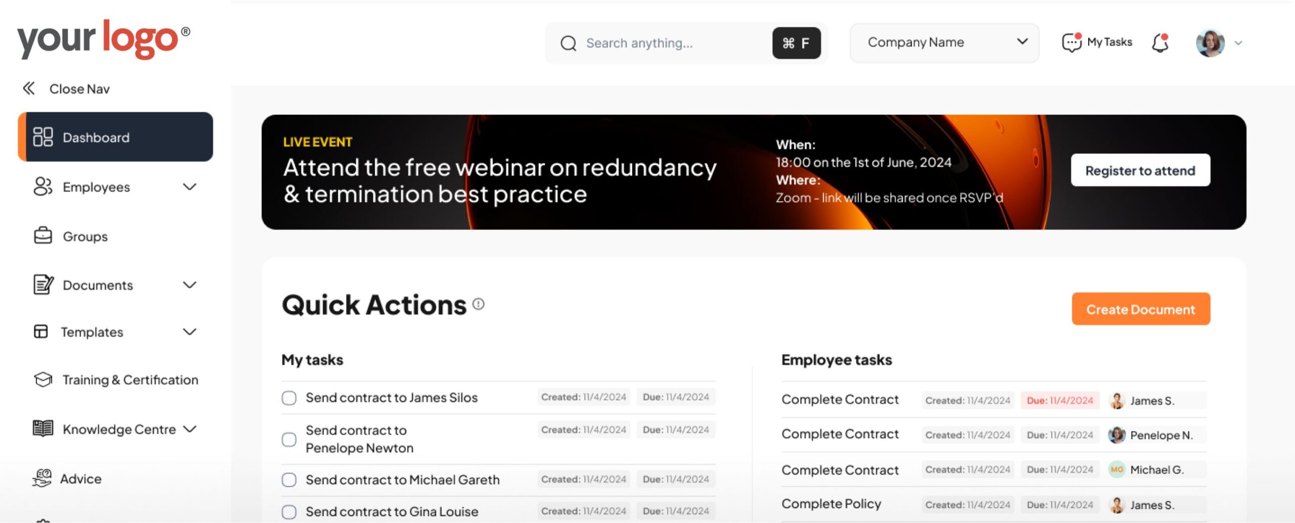The height and width of the screenshot is (523, 1295).
Task: Expand the Employees submenu chevron
Action: coord(189,187)
